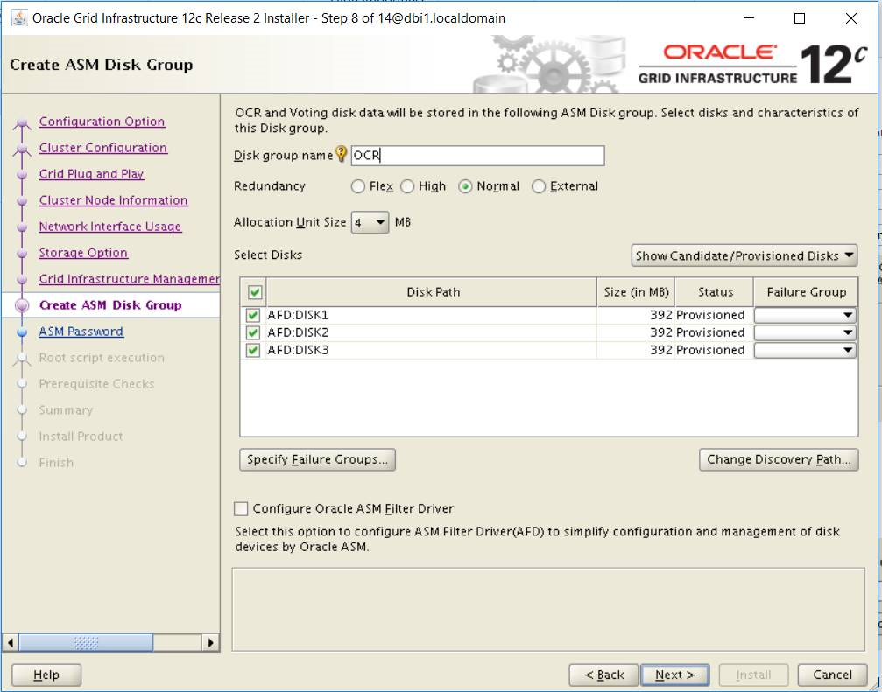Open the Allocation Unit Size dropdown
882x692 pixels.
(x=370, y=222)
